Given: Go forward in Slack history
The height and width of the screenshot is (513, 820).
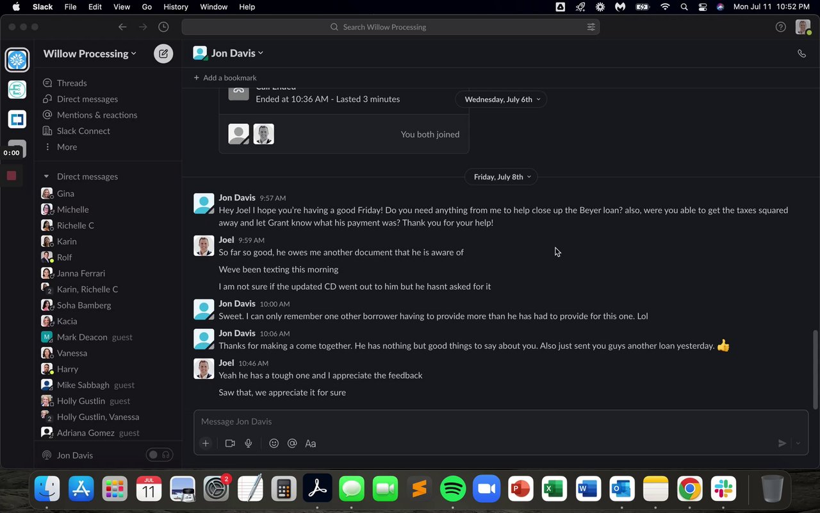Looking at the screenshot, I should [143, 27].
